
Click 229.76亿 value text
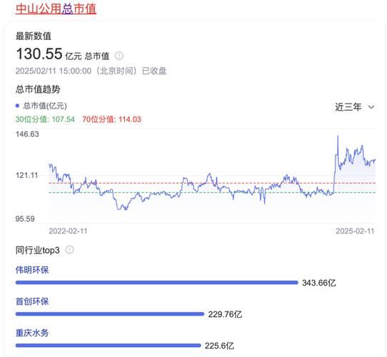point(225,315)
